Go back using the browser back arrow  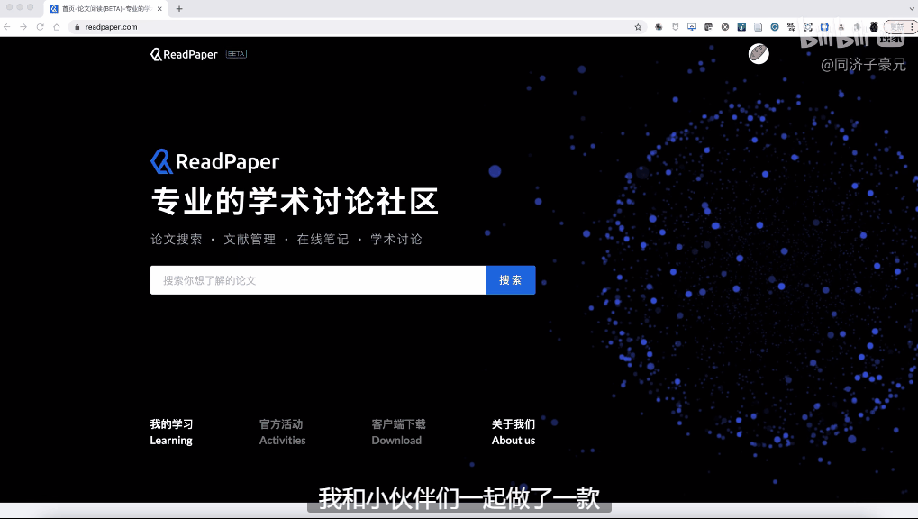(x=7, y=27)
